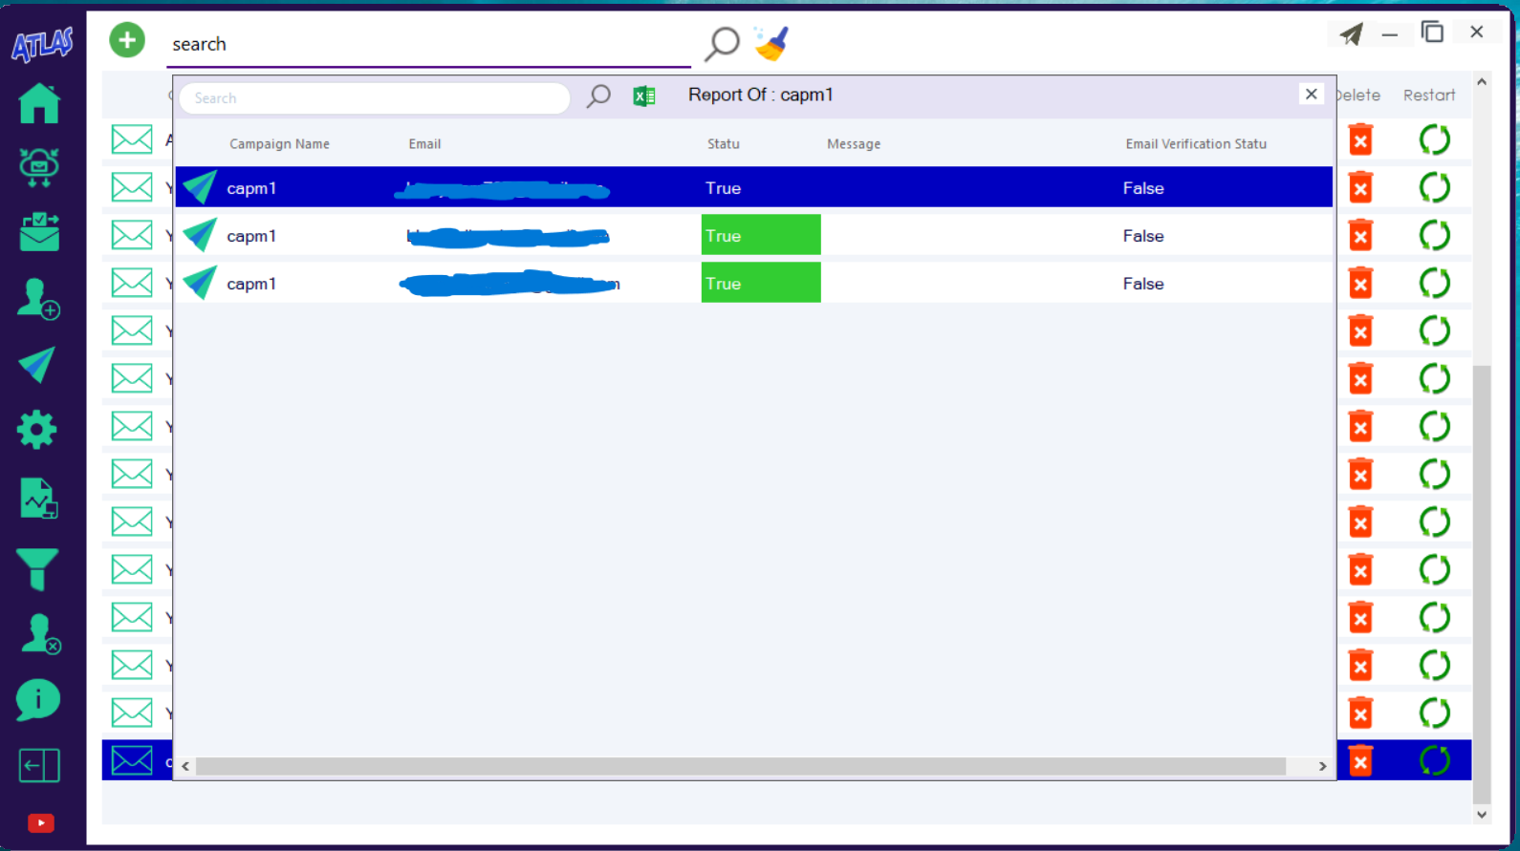Viewport: 1520px width, 851px height.
Task: Click the Email Verification Status column header
Action: coord(1195,144)
